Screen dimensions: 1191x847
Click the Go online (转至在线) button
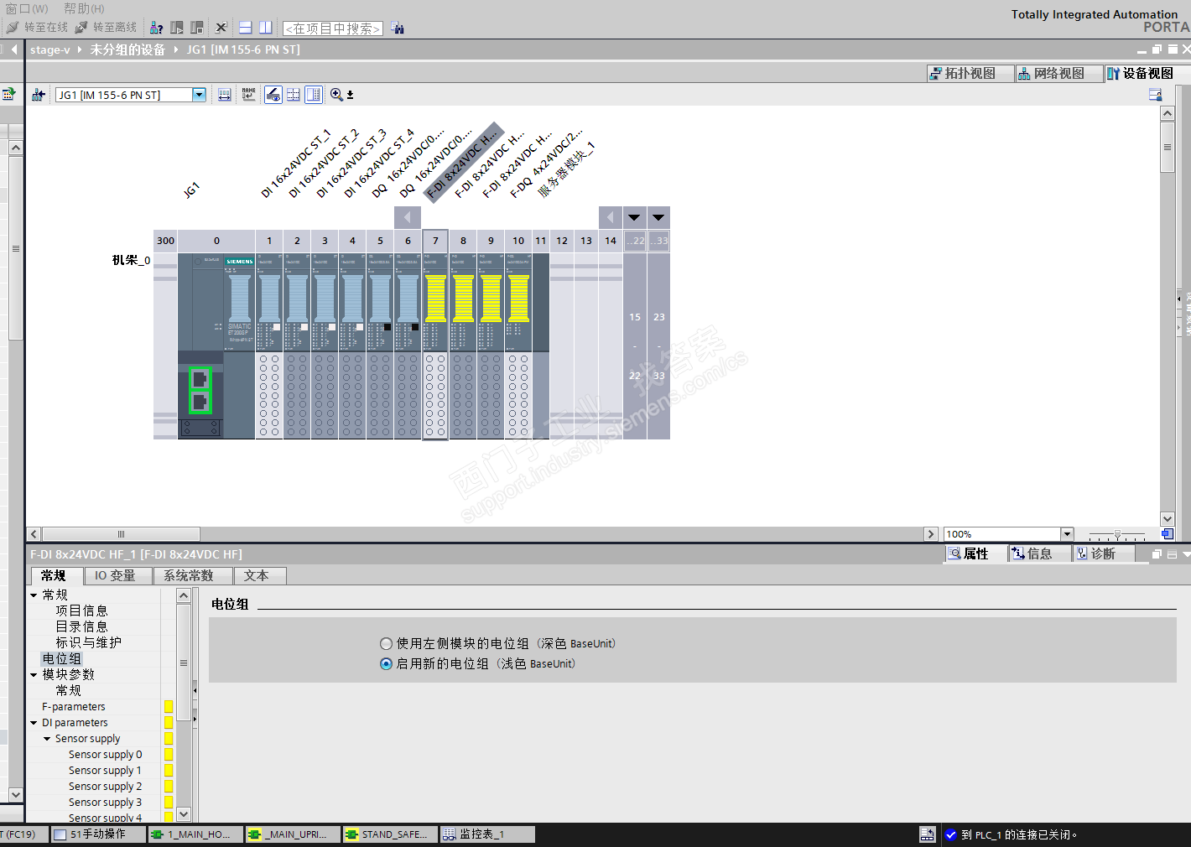38,28
